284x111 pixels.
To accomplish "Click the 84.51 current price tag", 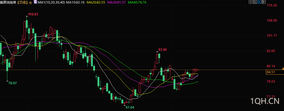I will [275, 72].
